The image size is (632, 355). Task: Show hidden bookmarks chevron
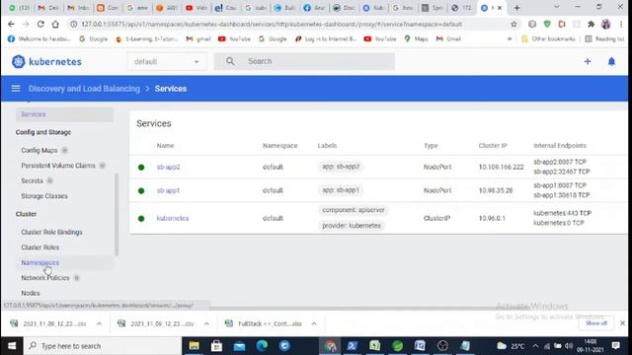[x=510, y=39]
